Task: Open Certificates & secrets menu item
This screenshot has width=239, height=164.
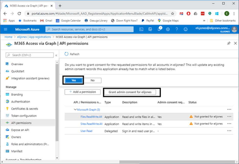Action: pos(25,109)
